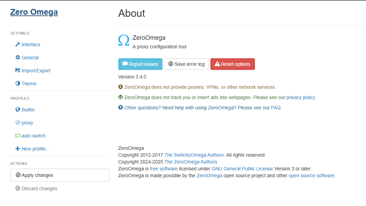Click the green retweet icon beside auto switch
Viewport: 366px width, 206px height.
click(18, 135)
